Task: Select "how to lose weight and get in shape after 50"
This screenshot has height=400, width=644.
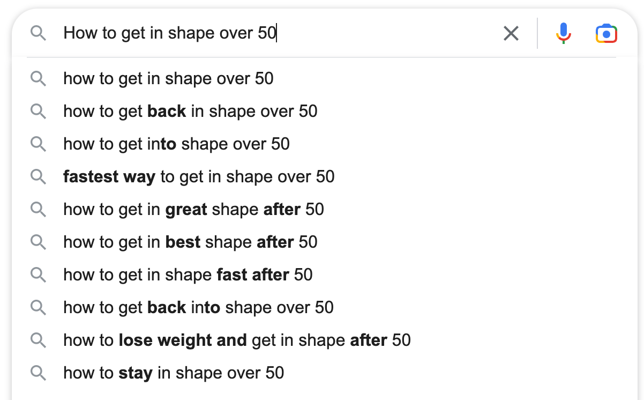Action: tap(237, 340)
